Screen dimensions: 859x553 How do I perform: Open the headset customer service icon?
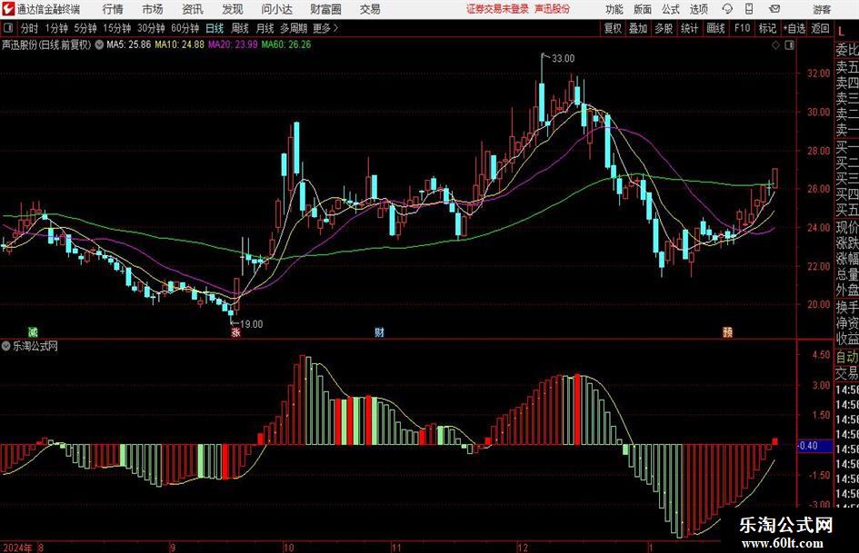pos(727,9)
